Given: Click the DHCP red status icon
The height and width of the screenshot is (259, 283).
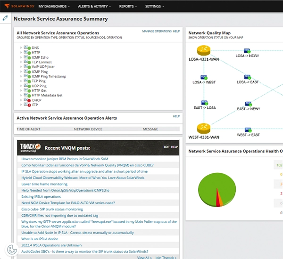Looking at the screenshot, I should point(27,100).
